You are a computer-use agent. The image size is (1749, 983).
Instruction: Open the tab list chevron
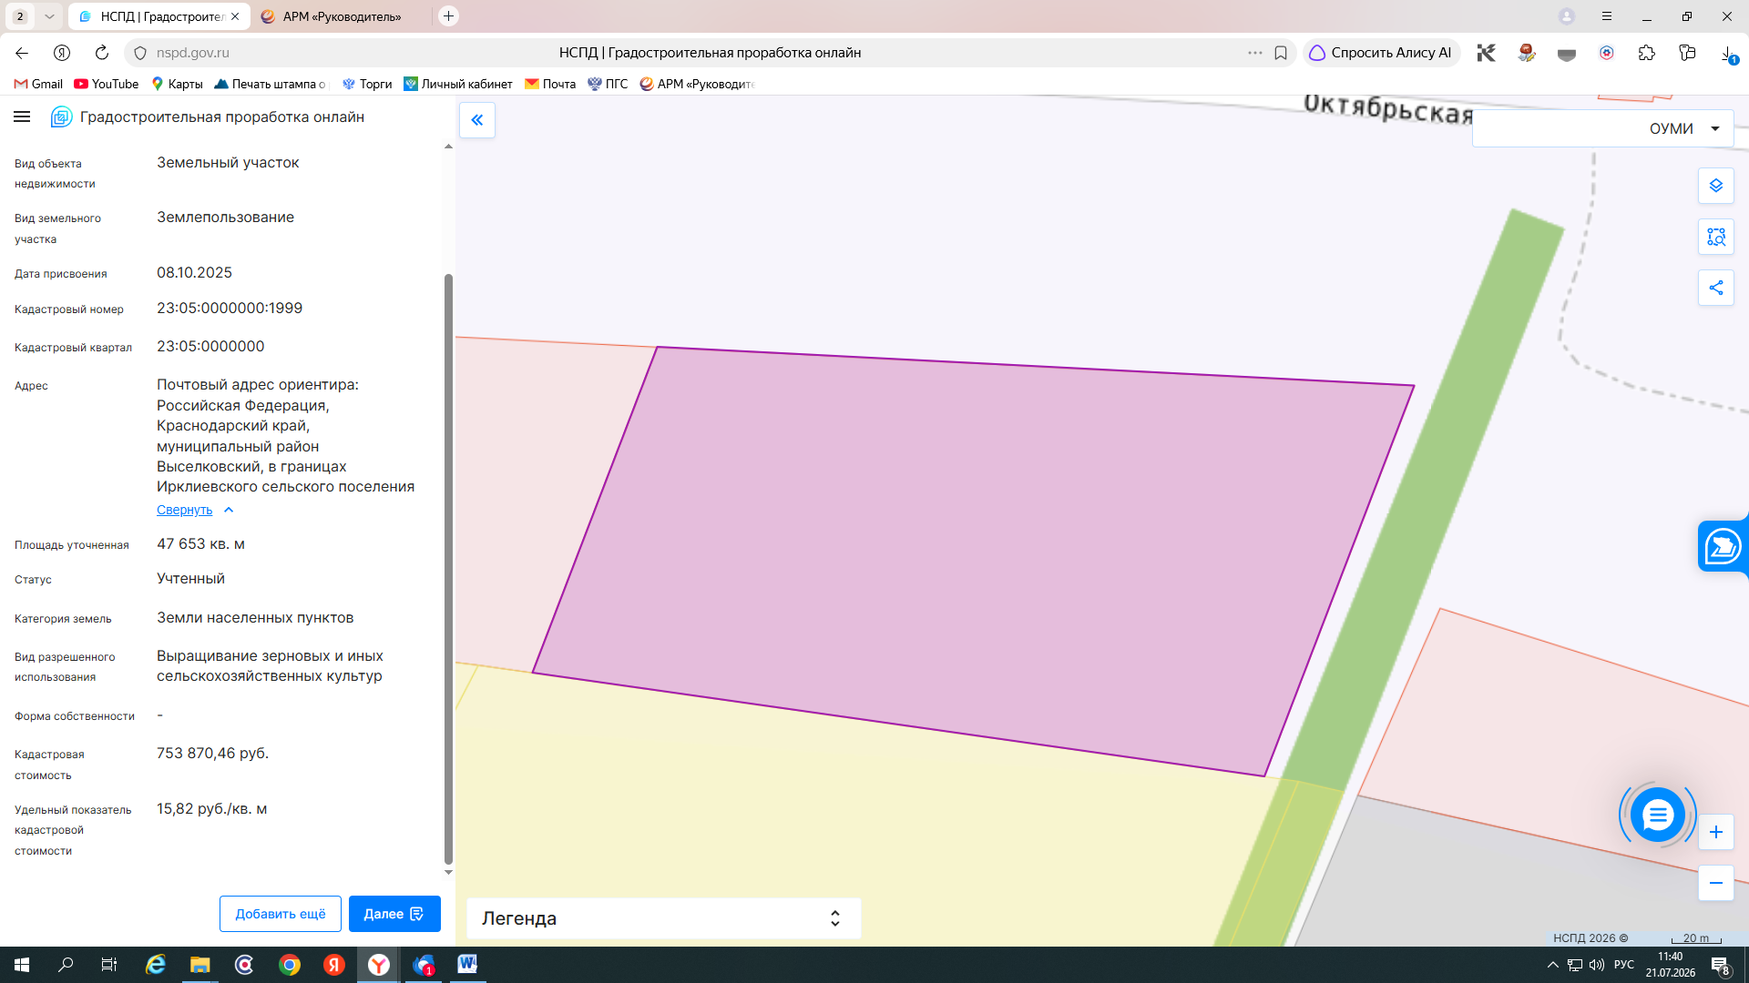[x=49, y=16]
